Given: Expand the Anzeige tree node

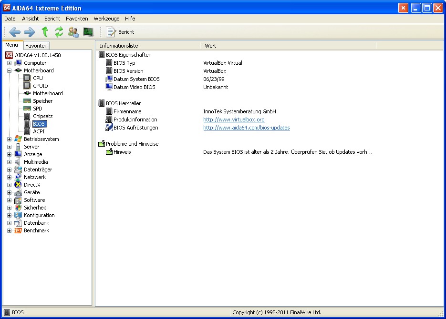Looking at the screenshot, I should point(10,154).
